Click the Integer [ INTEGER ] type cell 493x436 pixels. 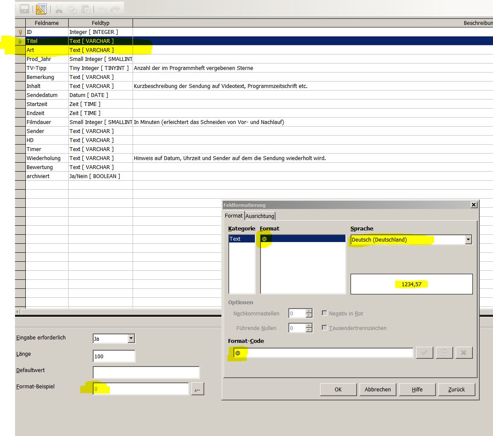(100, 32)
